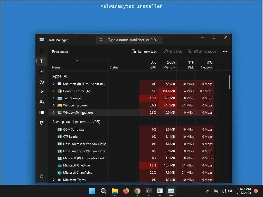
Task: Open the Users sidebar icon
Action: point(42,102)
